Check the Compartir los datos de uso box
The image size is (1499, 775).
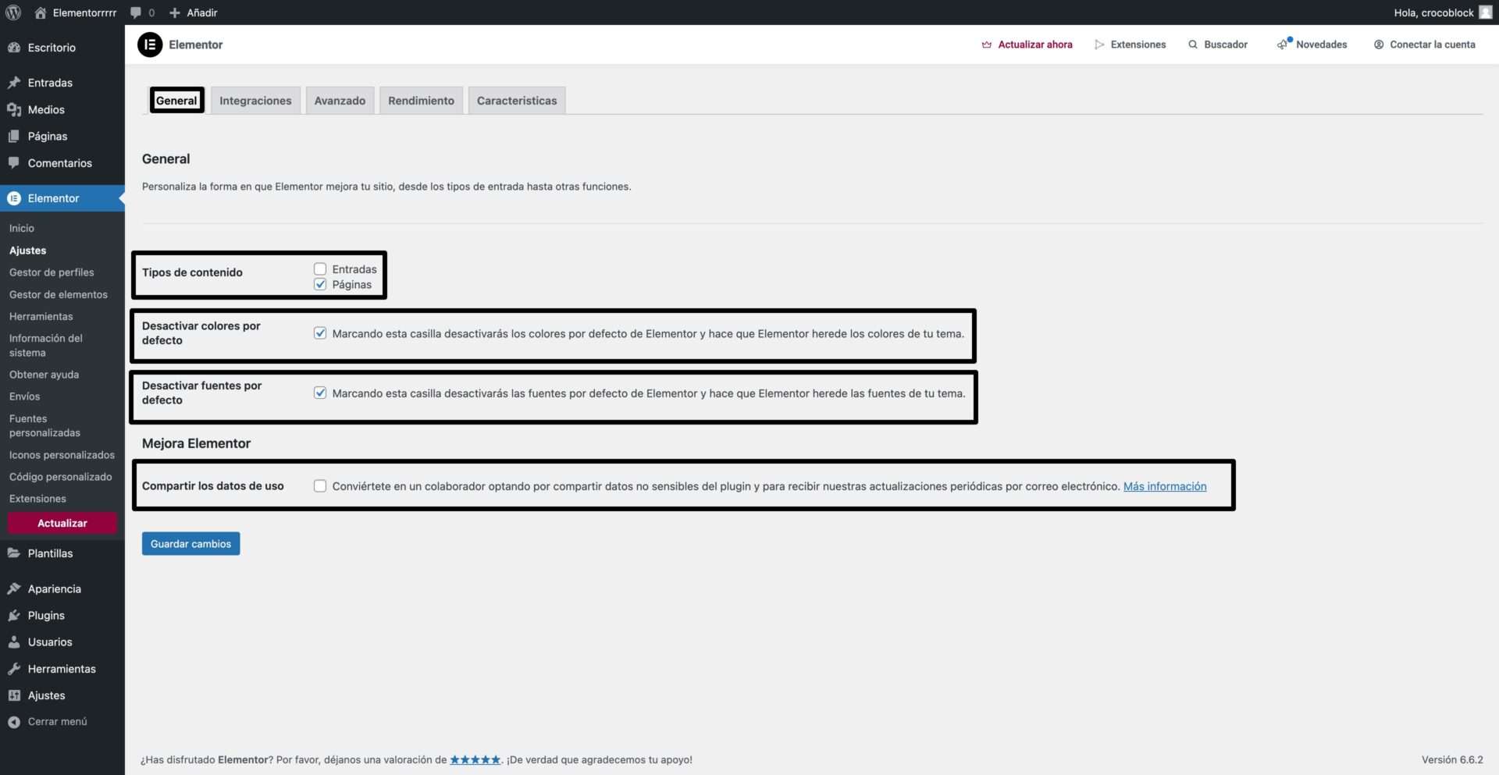[320, 486]
